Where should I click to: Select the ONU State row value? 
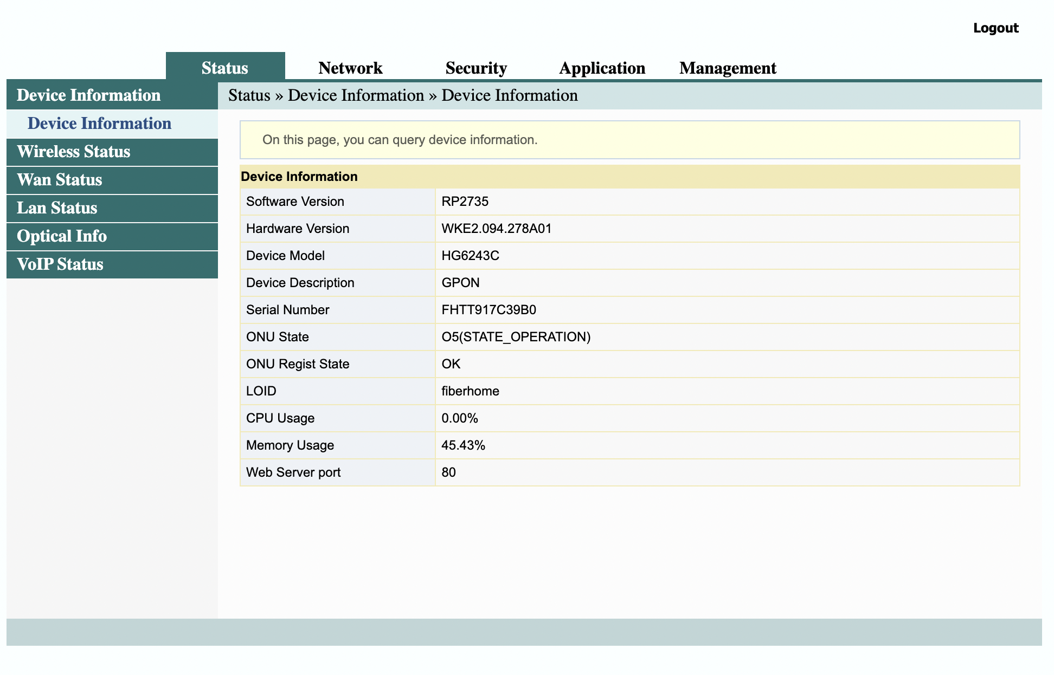[x=516, y=336]
